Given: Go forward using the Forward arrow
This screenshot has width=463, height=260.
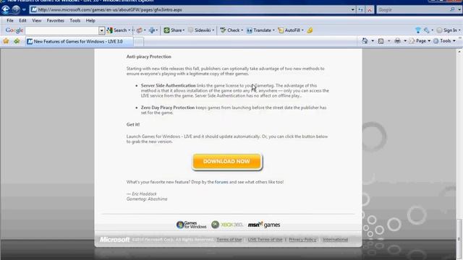Looking at the screenshot, I should 16,9.
